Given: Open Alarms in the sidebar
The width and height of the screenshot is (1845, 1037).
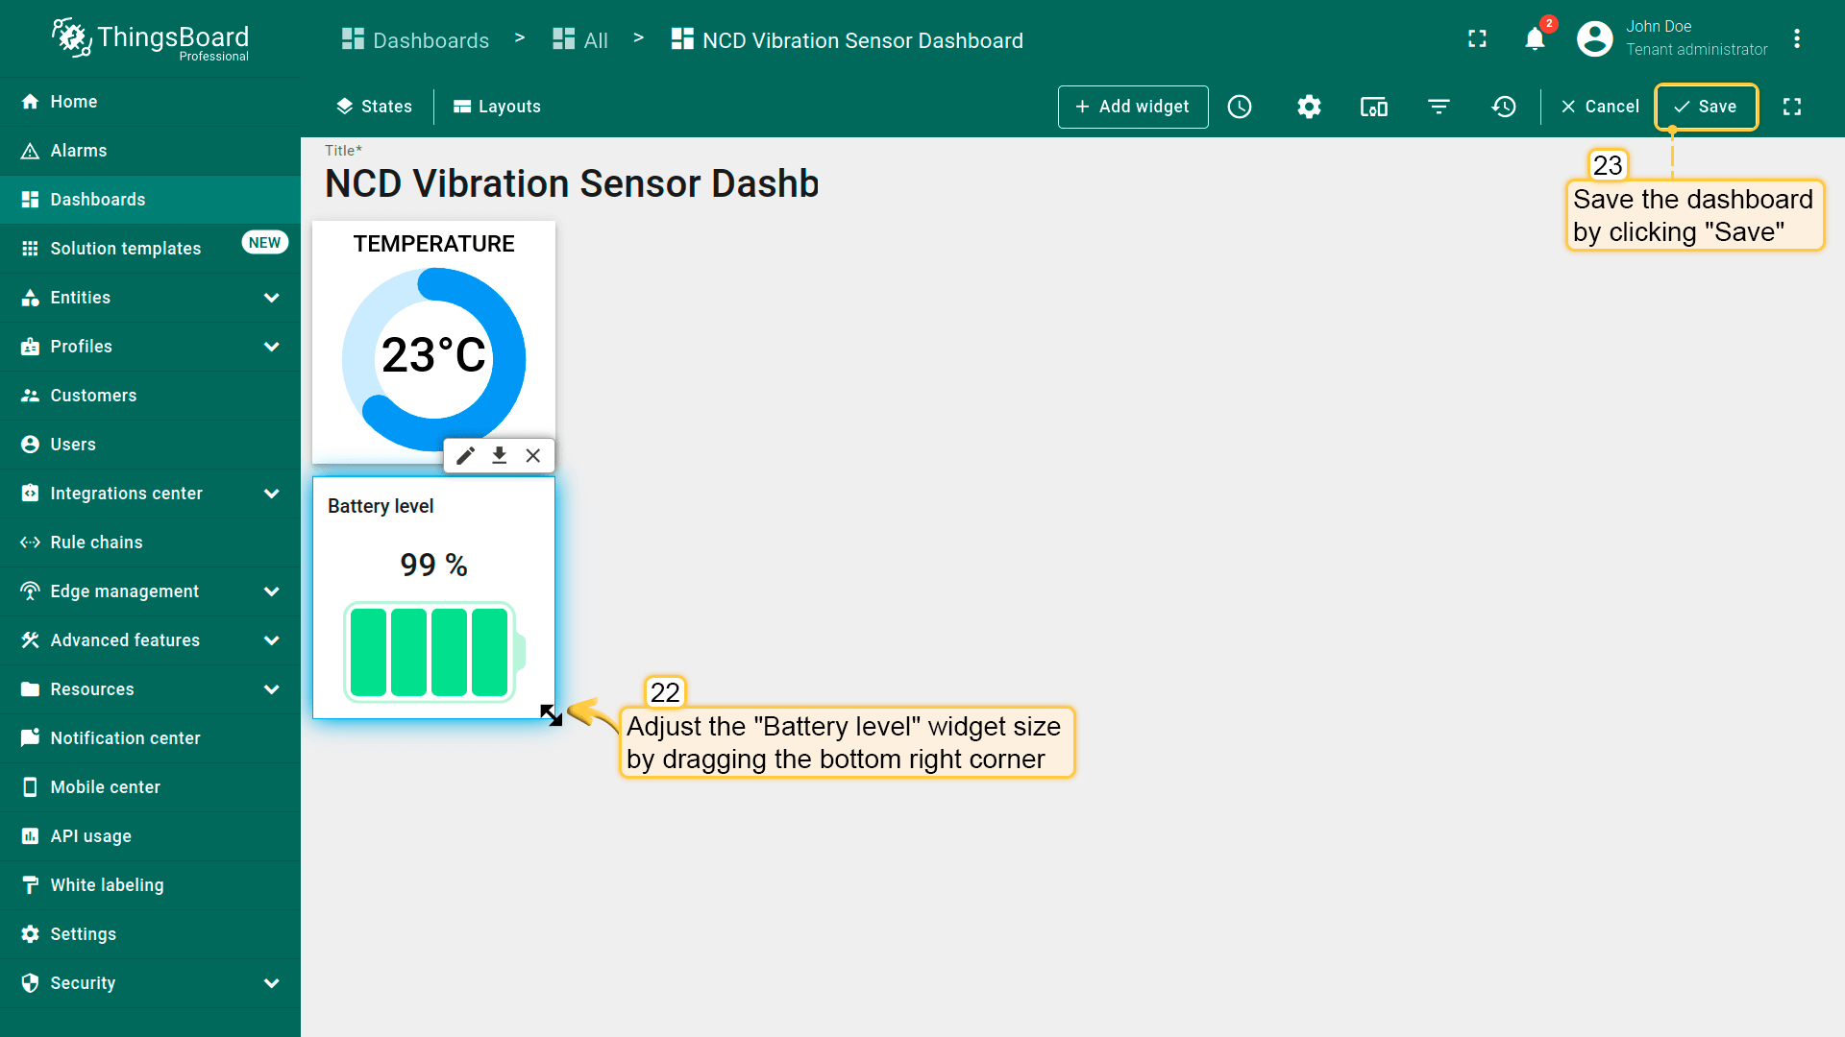Looking at the screenshot, I should click(x=79, y=151).
